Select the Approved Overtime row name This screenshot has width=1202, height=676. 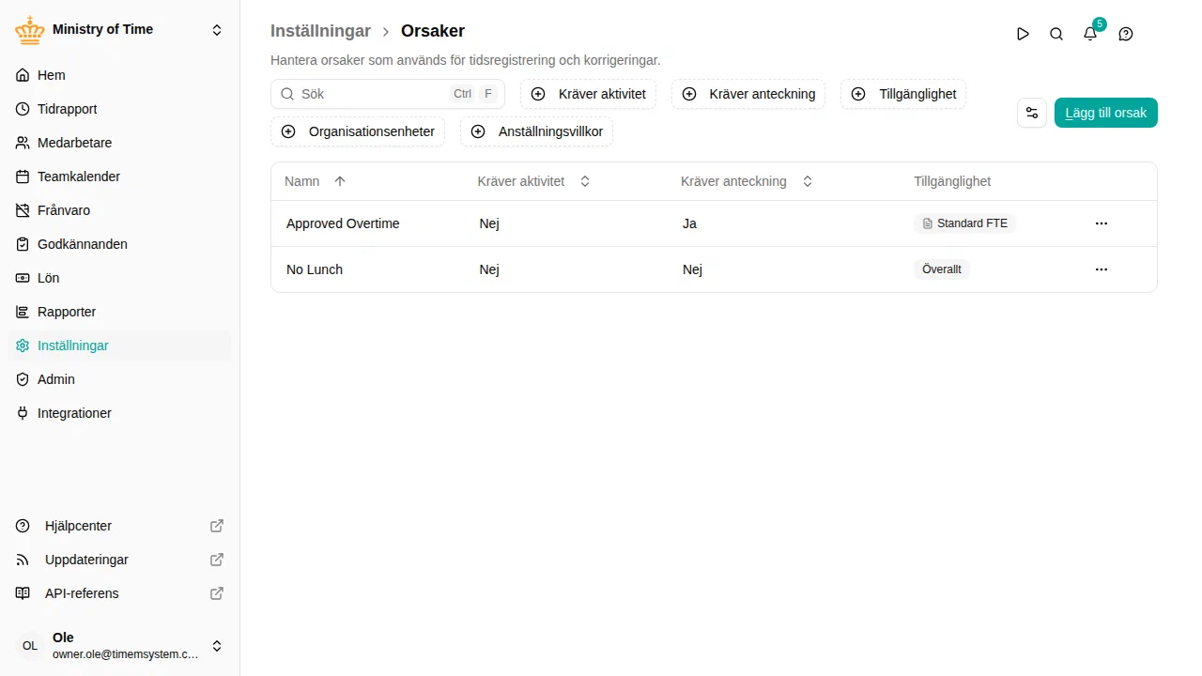pos(343,223)
